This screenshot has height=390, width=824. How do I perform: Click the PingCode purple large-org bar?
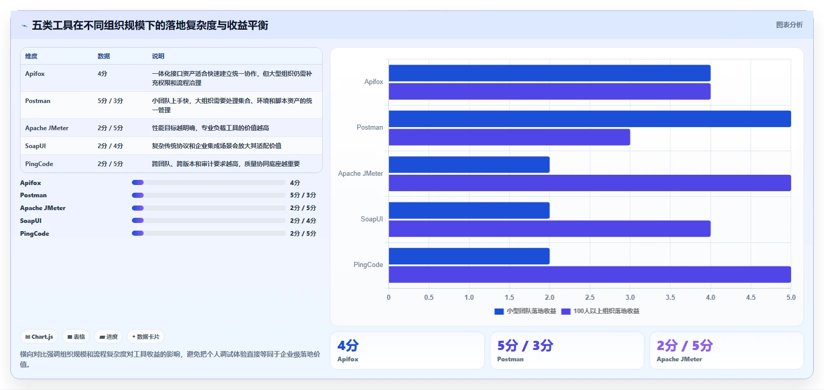[590, 275]
